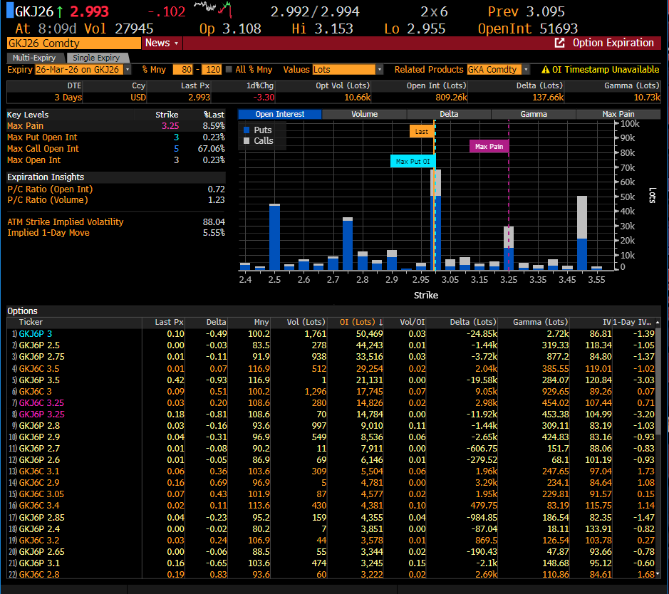Sort by the Vol/OI column header
This screenshot has width=669, height=594.
click(413, 322)
